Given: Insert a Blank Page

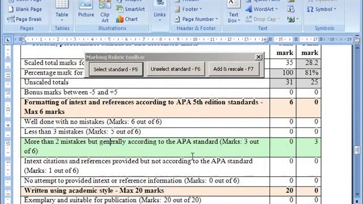Looking at the screenshot, I should point(25,9).
